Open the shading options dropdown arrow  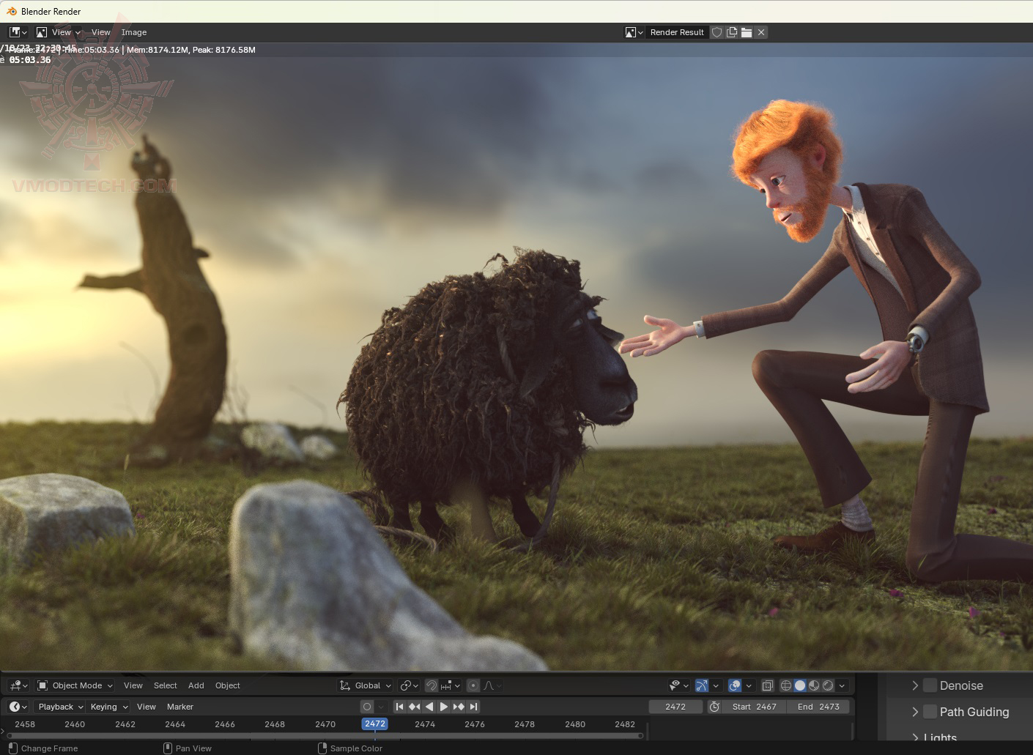(x=842, y=685)
